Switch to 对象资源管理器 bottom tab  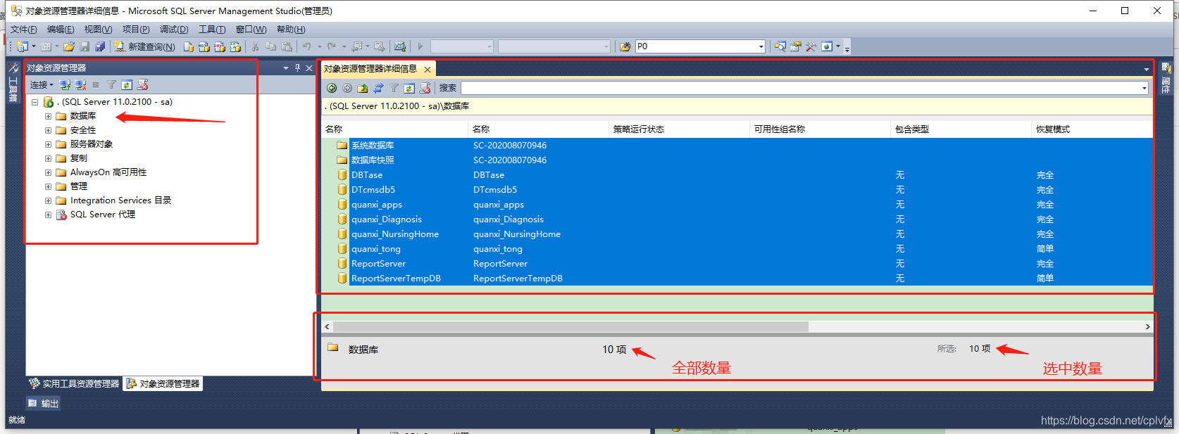coord(163,383)
